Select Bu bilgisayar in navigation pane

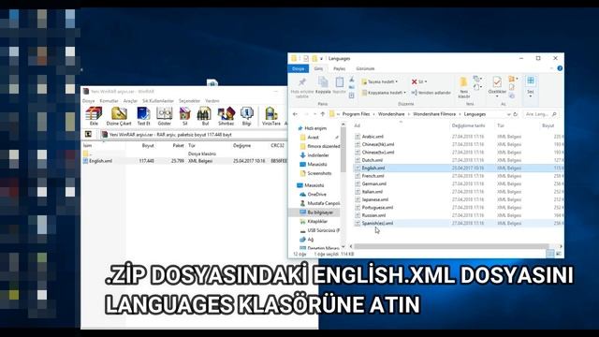pos(320,212)
